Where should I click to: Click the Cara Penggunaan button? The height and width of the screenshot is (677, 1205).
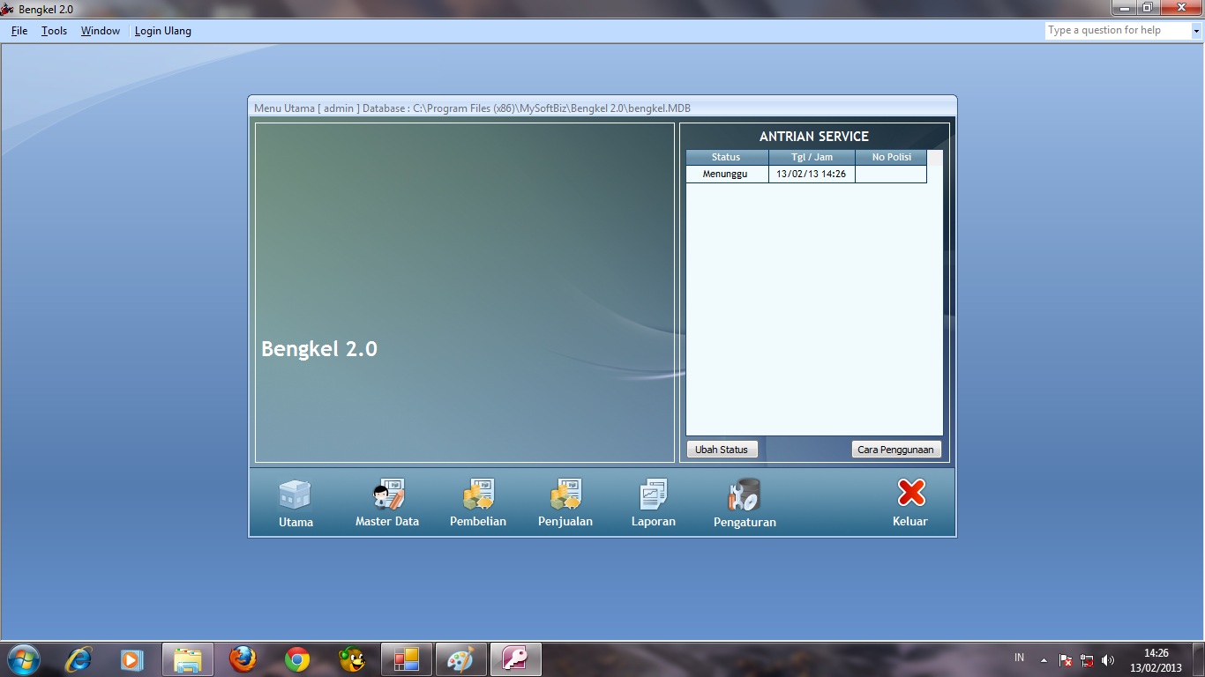896,450
